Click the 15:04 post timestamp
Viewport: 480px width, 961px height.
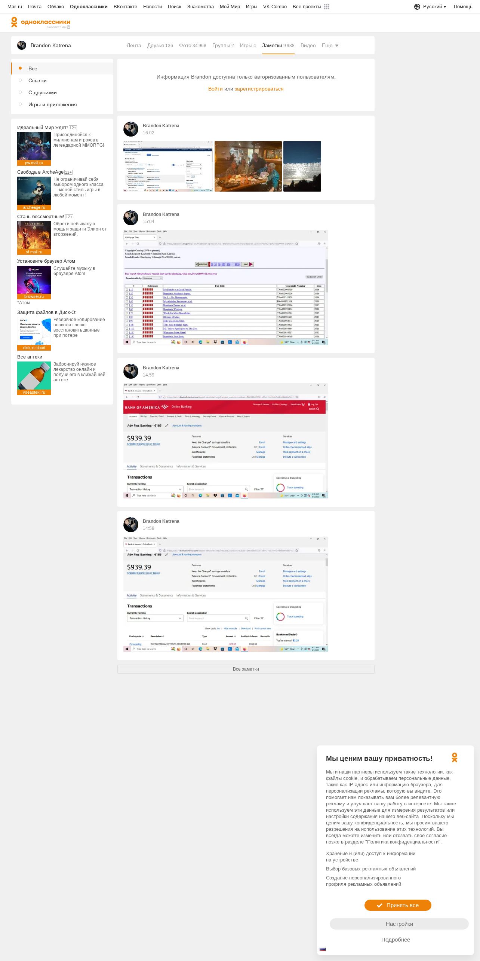tap(148, 222)
